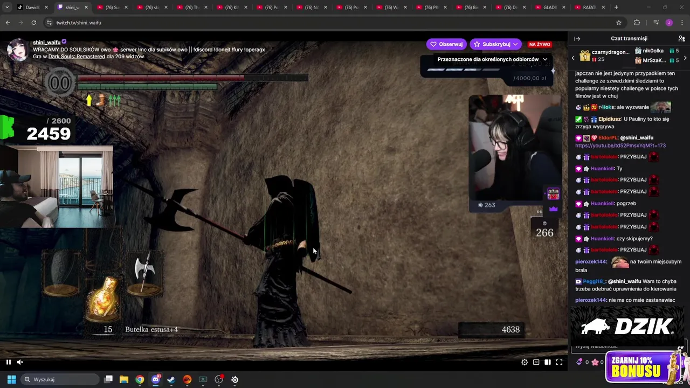This screenshot has height=388, width=690.
Task: Switch to the GLADI YouTube tab
Action: tap(550, 8)
